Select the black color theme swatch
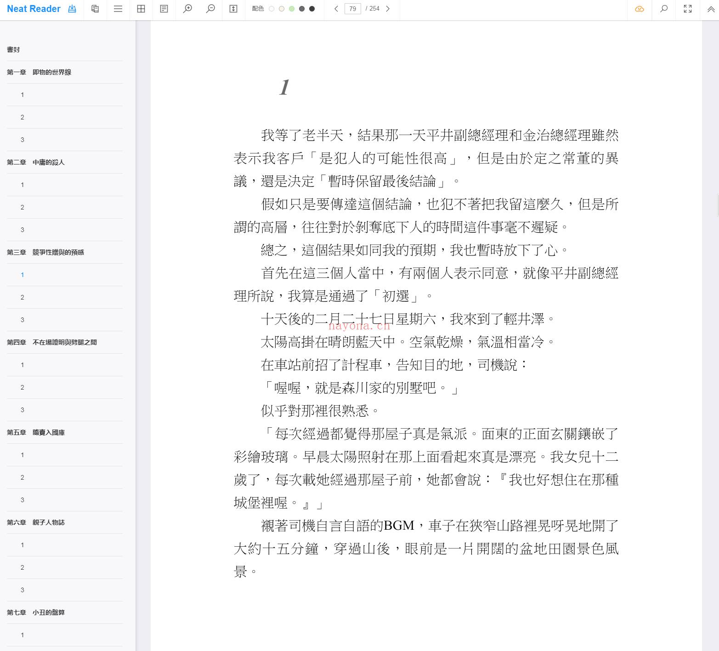The width and height of the screenshot is (719, 651). [x=312, y=9]
